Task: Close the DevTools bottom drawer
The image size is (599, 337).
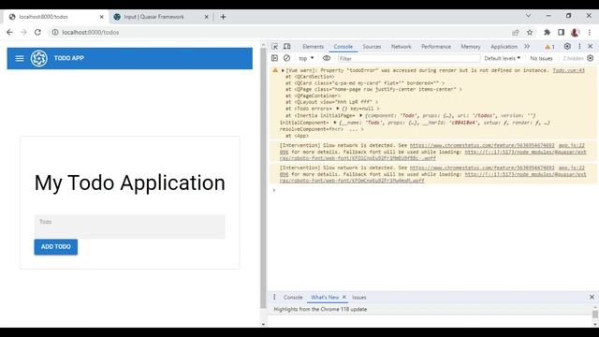Action: point(592,298)
